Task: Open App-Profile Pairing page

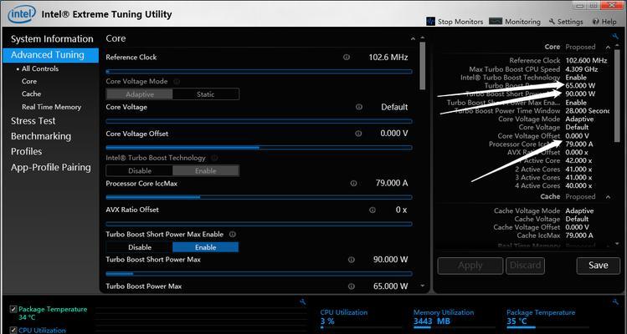Action: 51,168
